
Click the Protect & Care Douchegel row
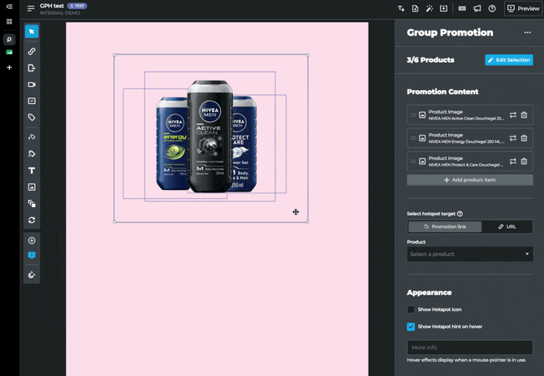[x=470, y=162]
